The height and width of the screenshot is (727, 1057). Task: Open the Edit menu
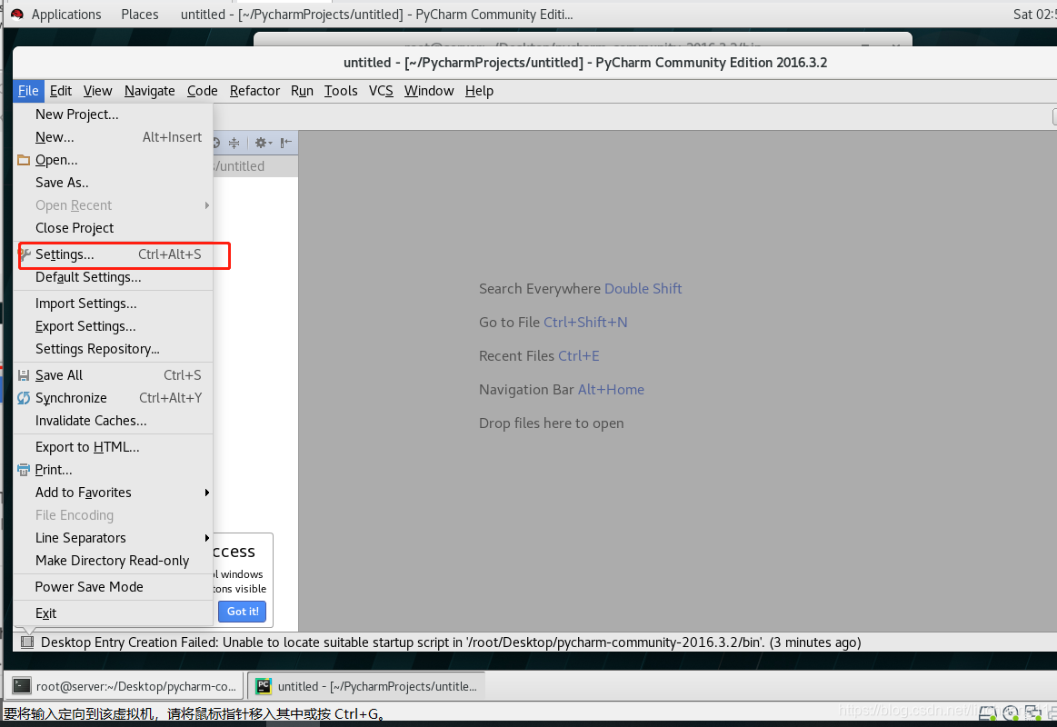(61, 91)
